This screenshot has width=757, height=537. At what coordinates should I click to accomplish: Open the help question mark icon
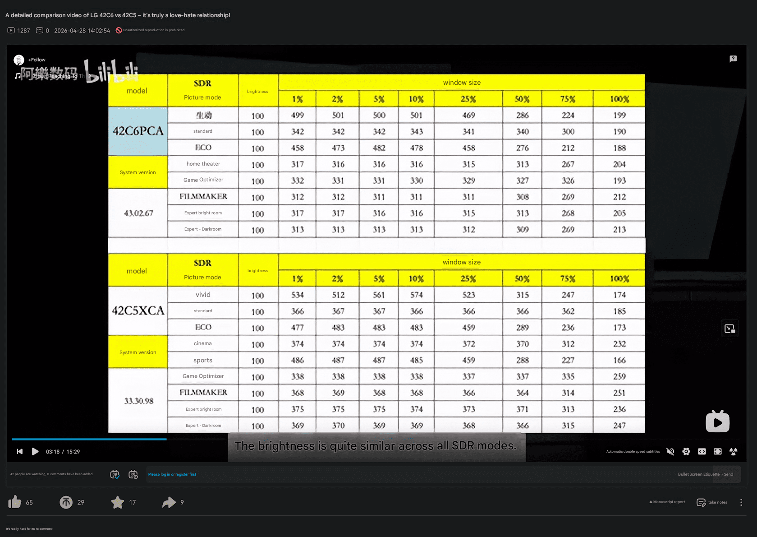[x=733, y=59]
